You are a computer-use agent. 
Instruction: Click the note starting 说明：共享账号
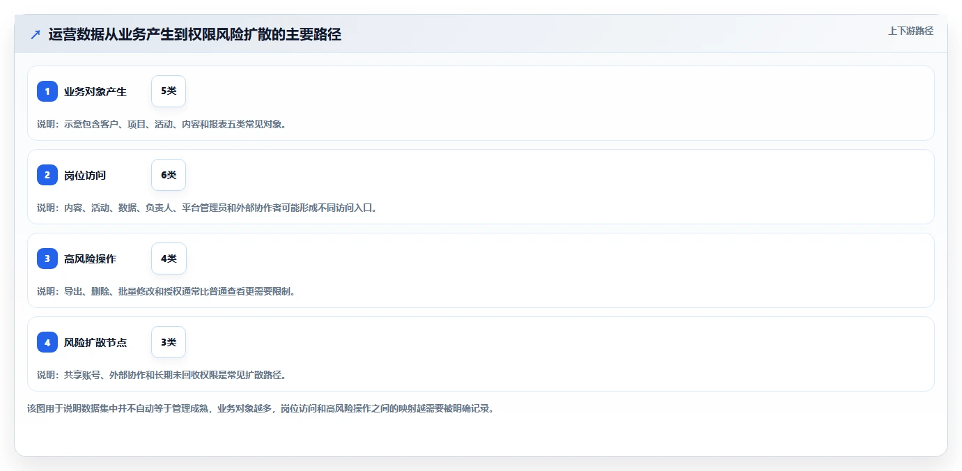(162, 375)
